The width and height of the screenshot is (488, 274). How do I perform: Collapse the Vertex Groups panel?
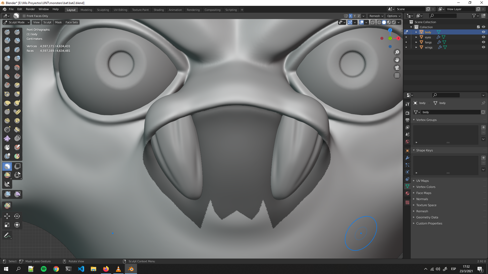pos(426,120)
